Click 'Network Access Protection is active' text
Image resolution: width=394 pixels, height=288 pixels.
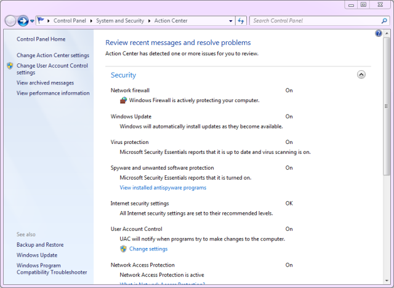click(x=162, y=275)
